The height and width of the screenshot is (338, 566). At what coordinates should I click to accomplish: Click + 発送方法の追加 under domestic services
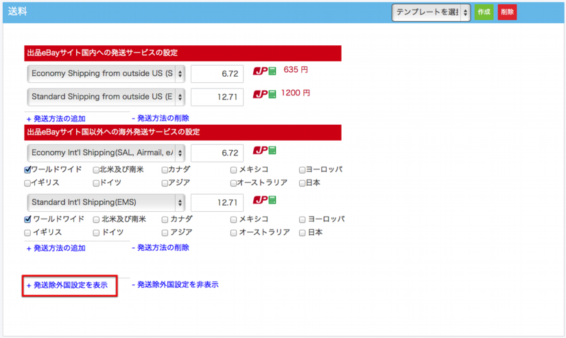pyautogui.click(x=56, y=119)
